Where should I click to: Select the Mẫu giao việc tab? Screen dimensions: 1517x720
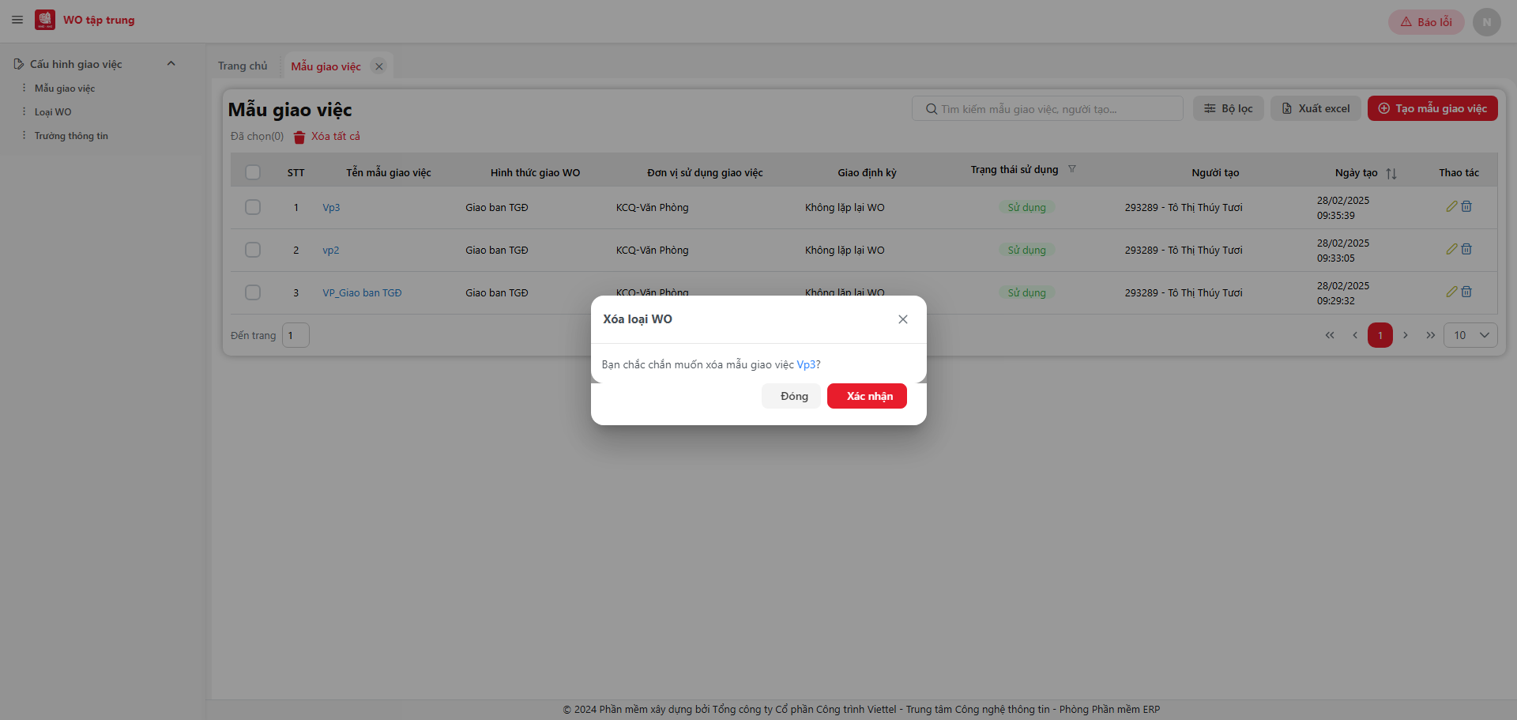click(326, 66)
